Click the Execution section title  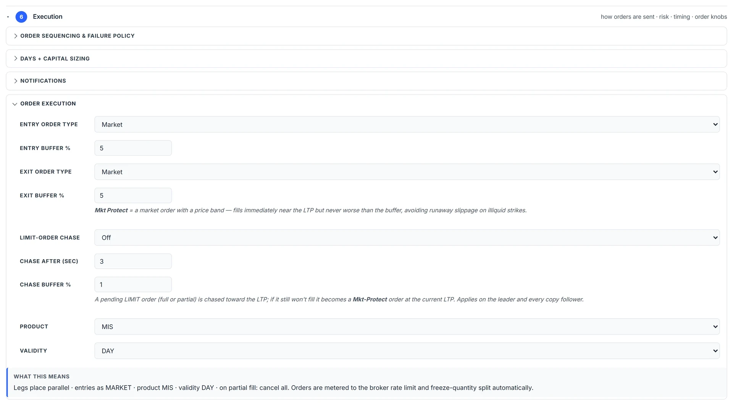(48, 17)
